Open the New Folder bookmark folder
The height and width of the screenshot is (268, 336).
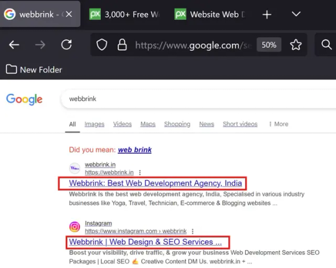(x=34, y=70)
